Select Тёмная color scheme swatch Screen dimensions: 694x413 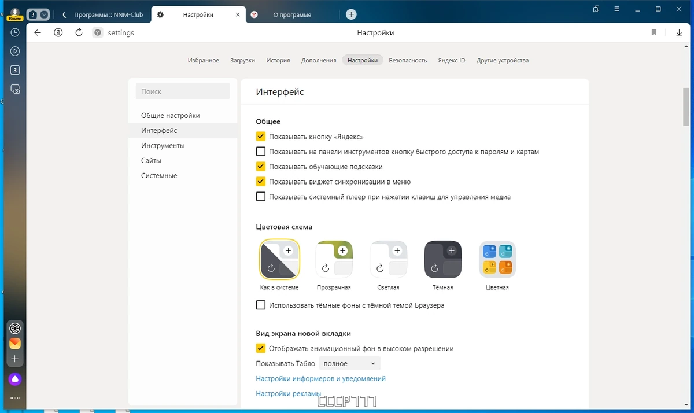tap(443, 260)
